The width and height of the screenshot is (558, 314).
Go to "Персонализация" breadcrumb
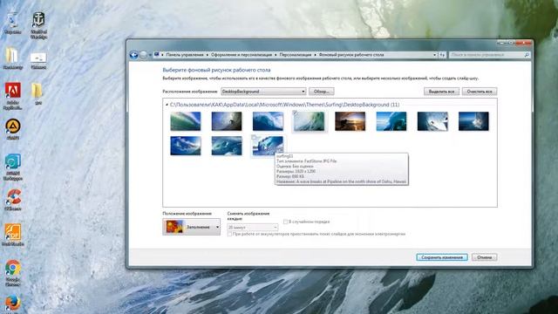[296, 55]
